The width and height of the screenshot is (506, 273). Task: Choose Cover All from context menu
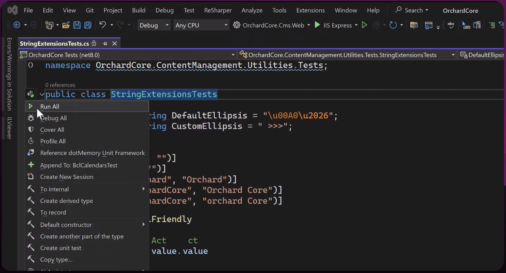tap(87, 130)
